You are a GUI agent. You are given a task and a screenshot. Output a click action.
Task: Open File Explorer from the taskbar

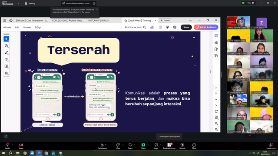click(18, 153)
